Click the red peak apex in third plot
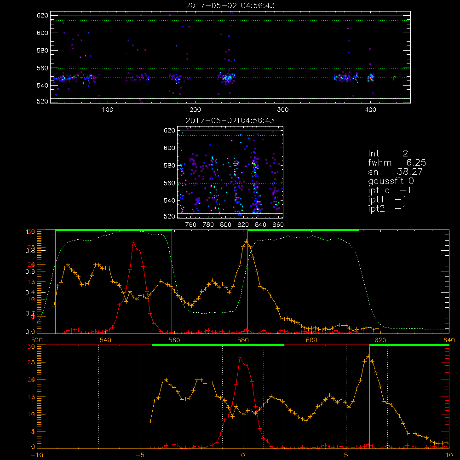 (x=133, y=242)
